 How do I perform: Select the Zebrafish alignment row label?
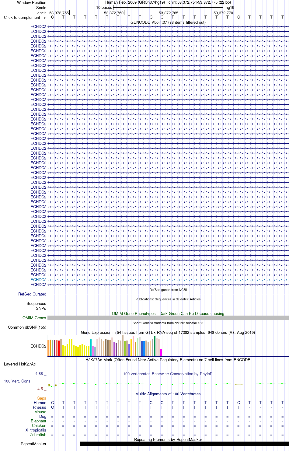click(38, 435)
